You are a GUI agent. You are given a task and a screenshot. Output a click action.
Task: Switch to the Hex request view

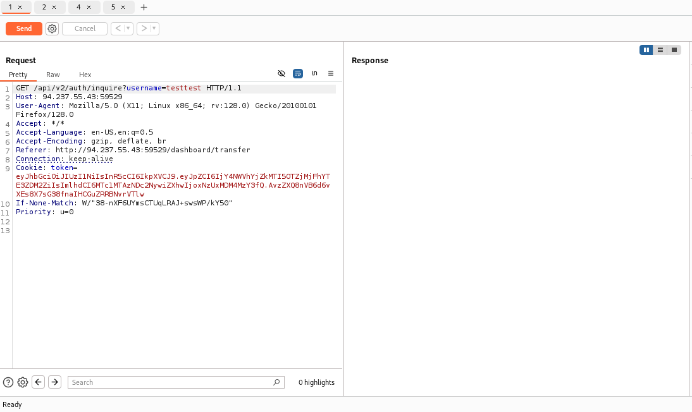(85, 75)
